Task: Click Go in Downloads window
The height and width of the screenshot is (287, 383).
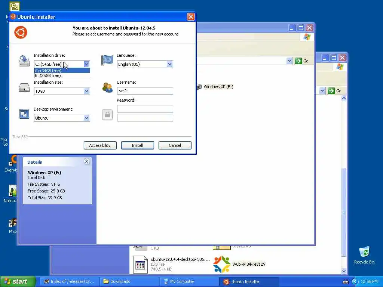Action: click(335, 91)
